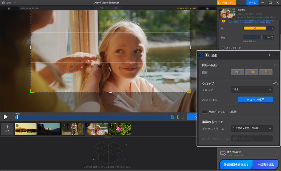Screen dimensions: 281x171
Task: Open the 16:9 crop ratio dropdown
Action: pos(252,89)
